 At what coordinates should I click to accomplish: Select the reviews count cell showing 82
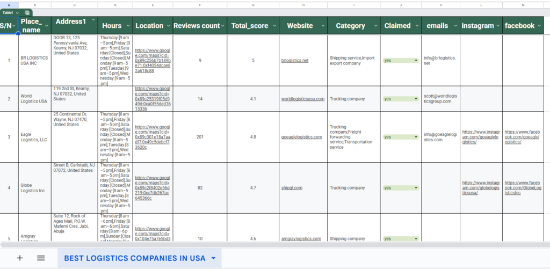click(x=200, y=187)
